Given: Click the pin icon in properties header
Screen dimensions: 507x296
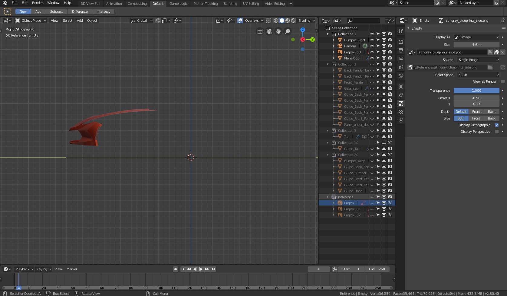Looking at the screenshot, I should tap(502, 21).
